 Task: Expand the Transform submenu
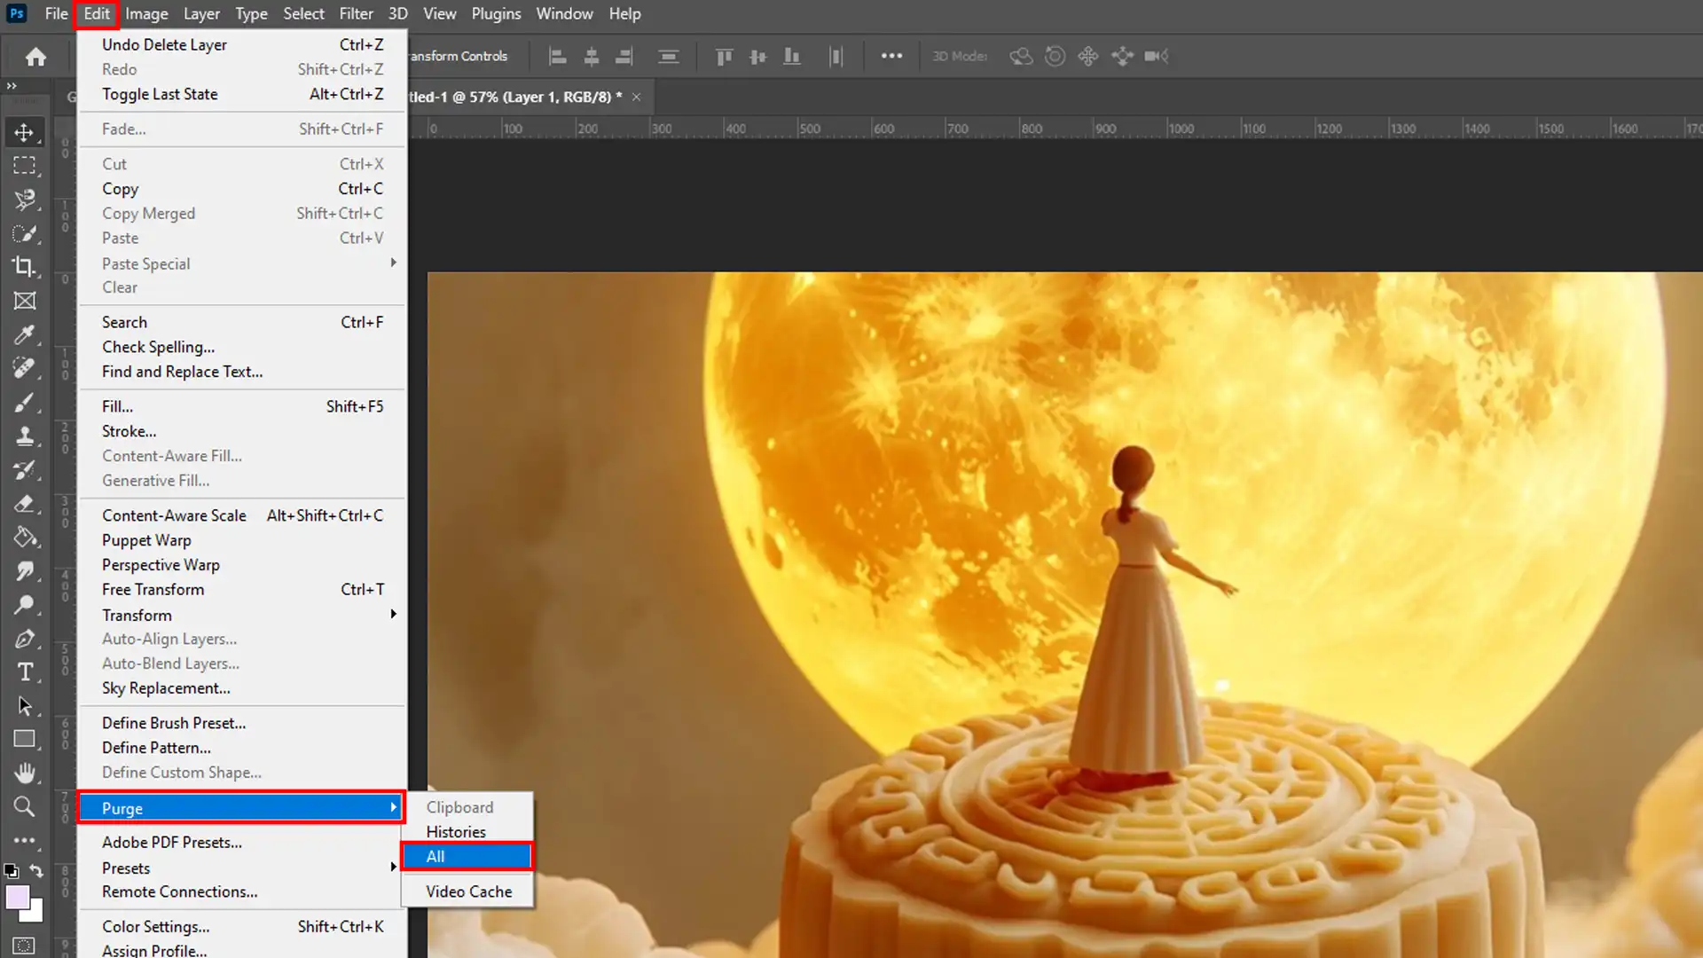click(x=242, y=615)
